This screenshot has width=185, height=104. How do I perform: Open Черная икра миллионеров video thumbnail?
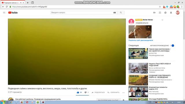(x=138, y=53)
